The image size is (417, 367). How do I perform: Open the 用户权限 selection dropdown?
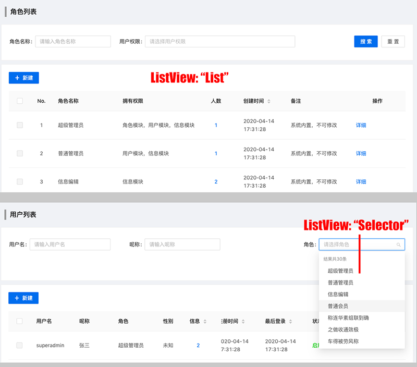(x=220, y=42)
